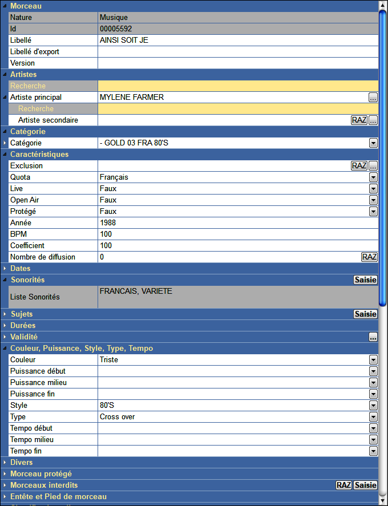
Task: Reset Artiste secondaire with RAZ button
Action: [x=359, y=120]
